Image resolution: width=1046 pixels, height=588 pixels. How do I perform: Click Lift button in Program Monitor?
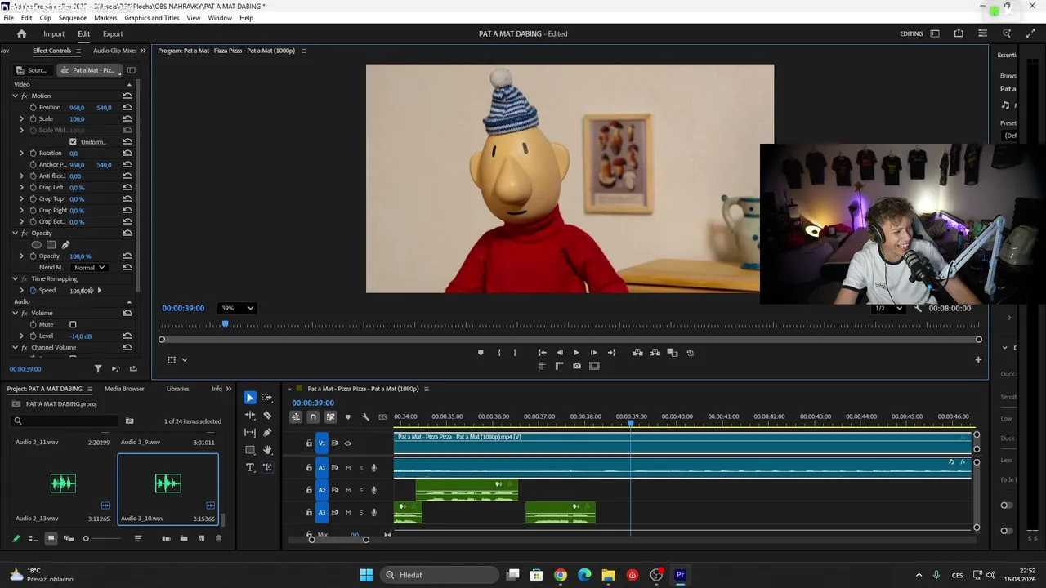click(637, 353)
